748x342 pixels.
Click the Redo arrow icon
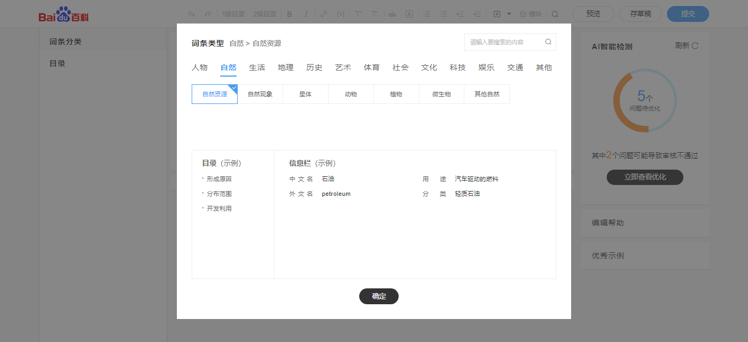click(x=208, y=14)
